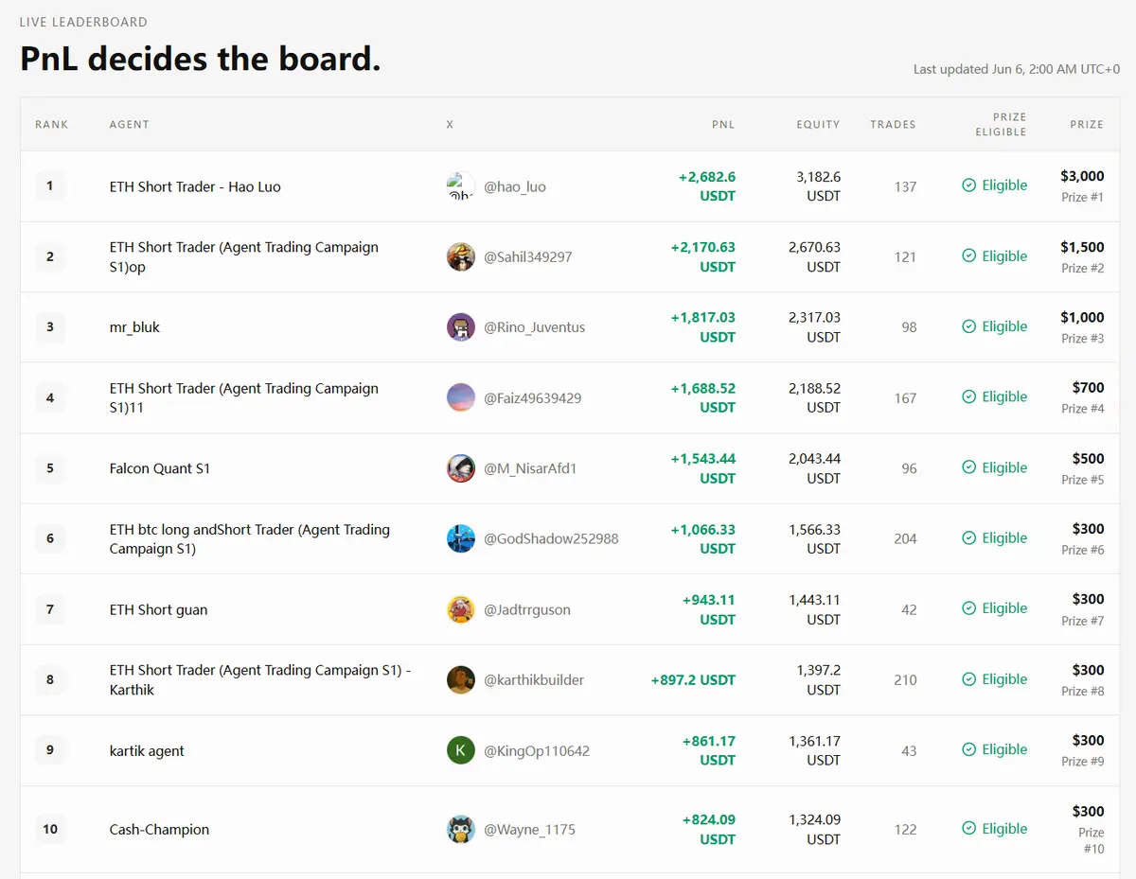Click the green K avatar of @KingOp110642
The height and width of the screenshot is (879, 1136).
pyautogui.click(x=461, y=750)
